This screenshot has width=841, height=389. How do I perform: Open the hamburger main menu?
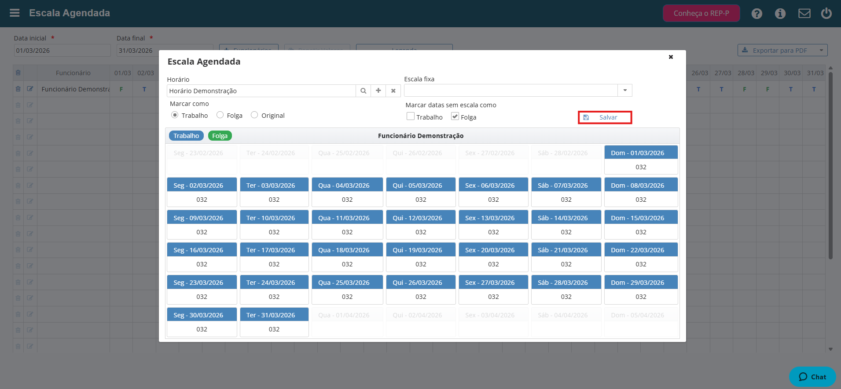pyautogui.click(x=15, y=13)
